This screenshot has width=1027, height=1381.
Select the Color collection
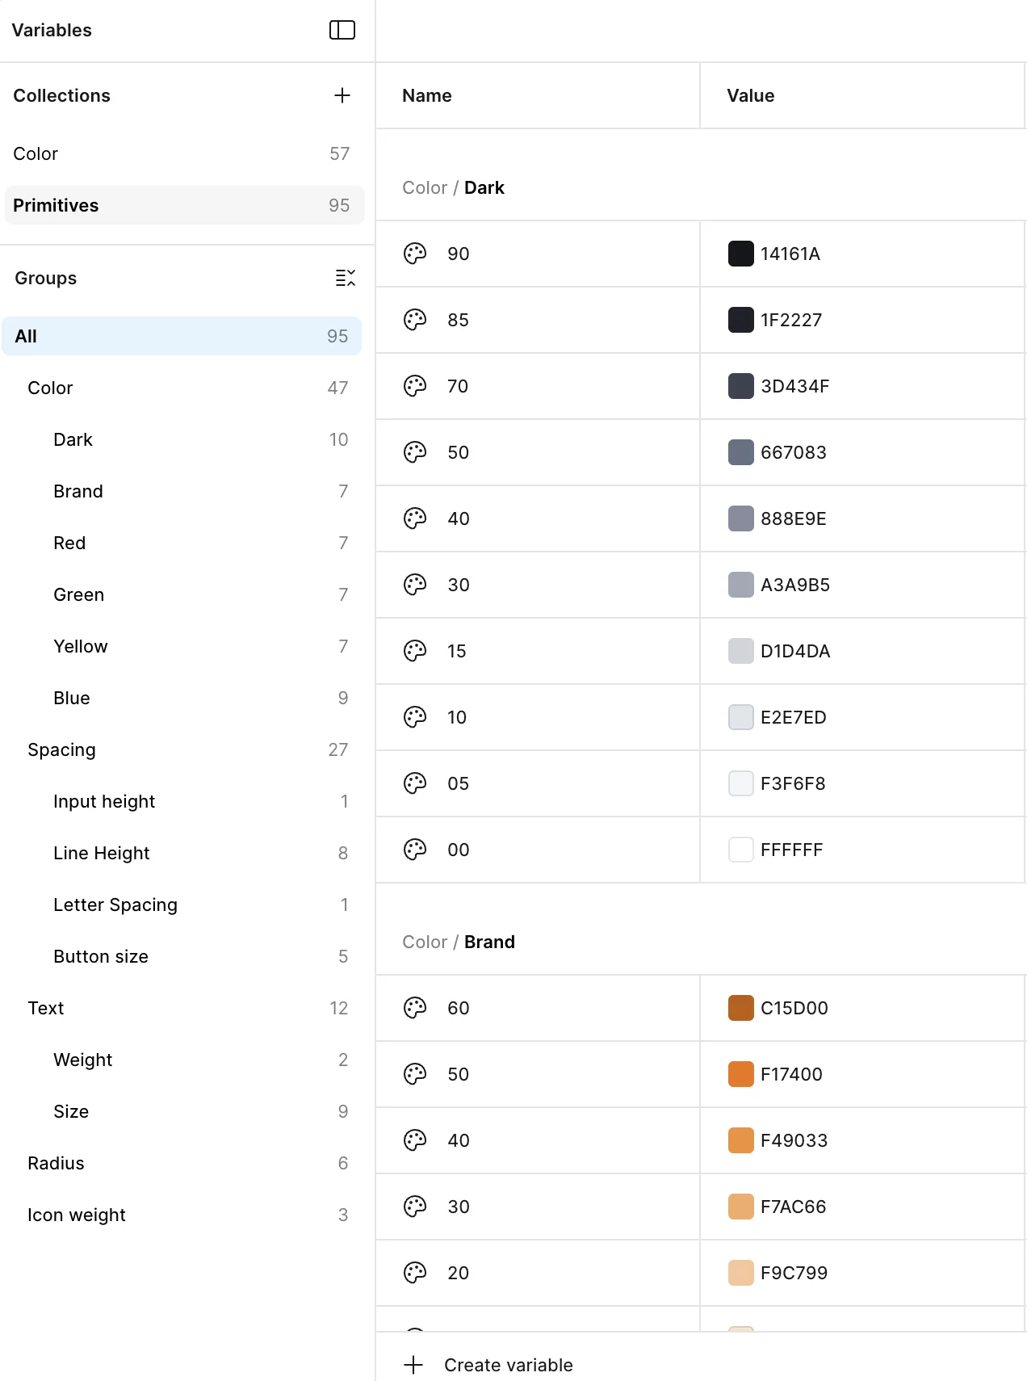click(184, 153)
